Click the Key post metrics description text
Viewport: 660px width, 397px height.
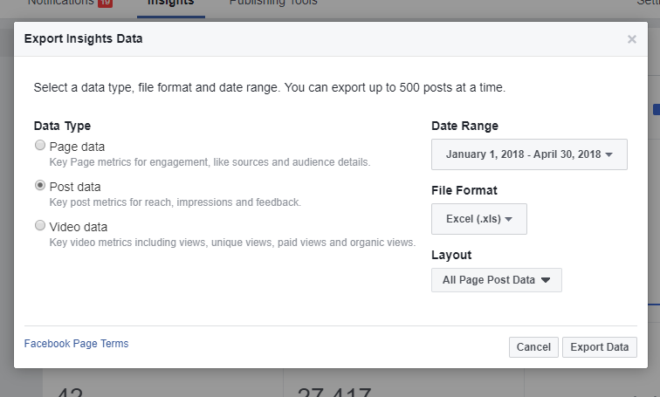coord(175,202)
